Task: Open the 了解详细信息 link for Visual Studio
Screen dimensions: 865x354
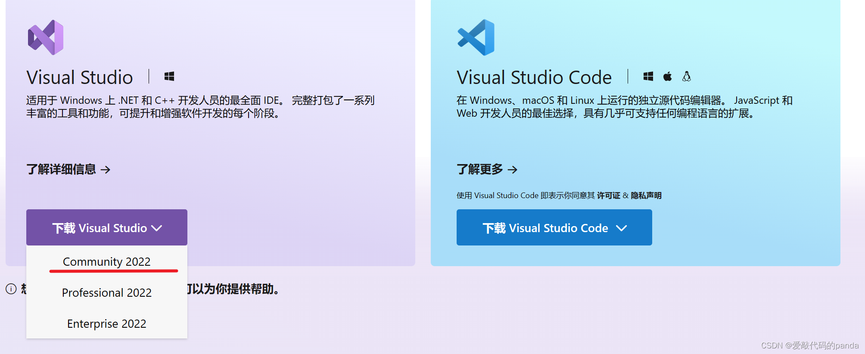Action: 68,169
